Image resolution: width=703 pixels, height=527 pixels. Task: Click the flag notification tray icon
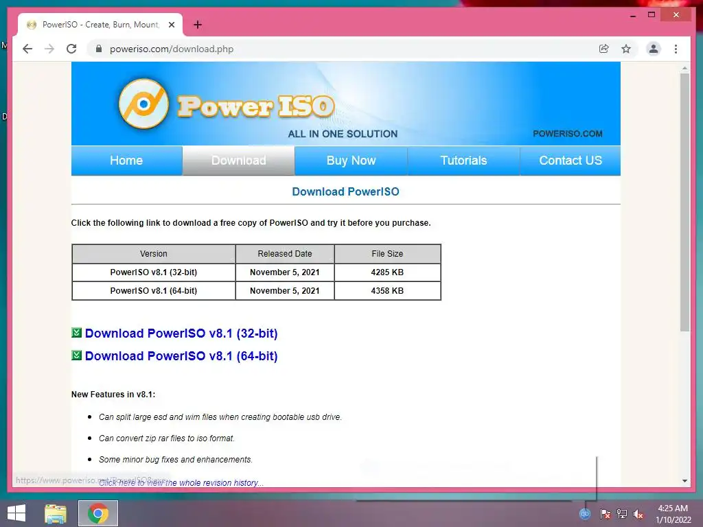point(605,514)
